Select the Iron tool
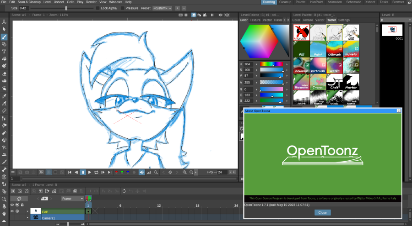 tap(4, 155)
